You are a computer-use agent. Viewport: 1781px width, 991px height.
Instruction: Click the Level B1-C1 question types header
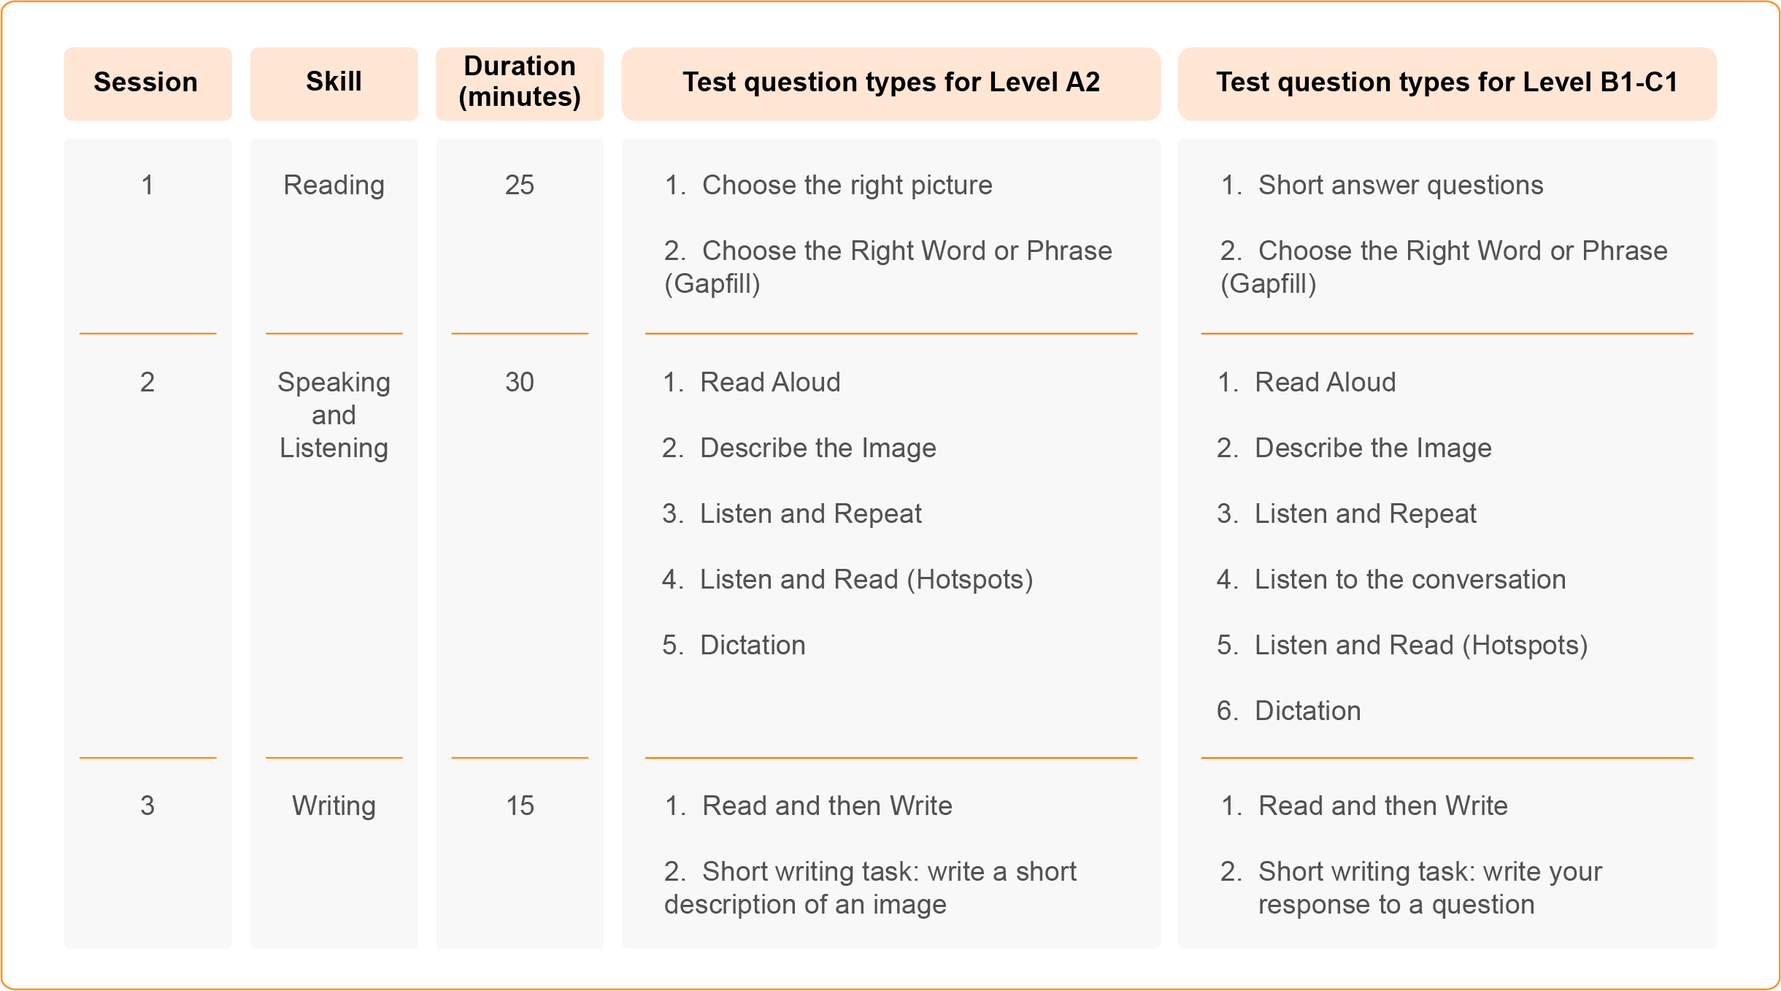pyautogui.click(x=1447, y=83)
